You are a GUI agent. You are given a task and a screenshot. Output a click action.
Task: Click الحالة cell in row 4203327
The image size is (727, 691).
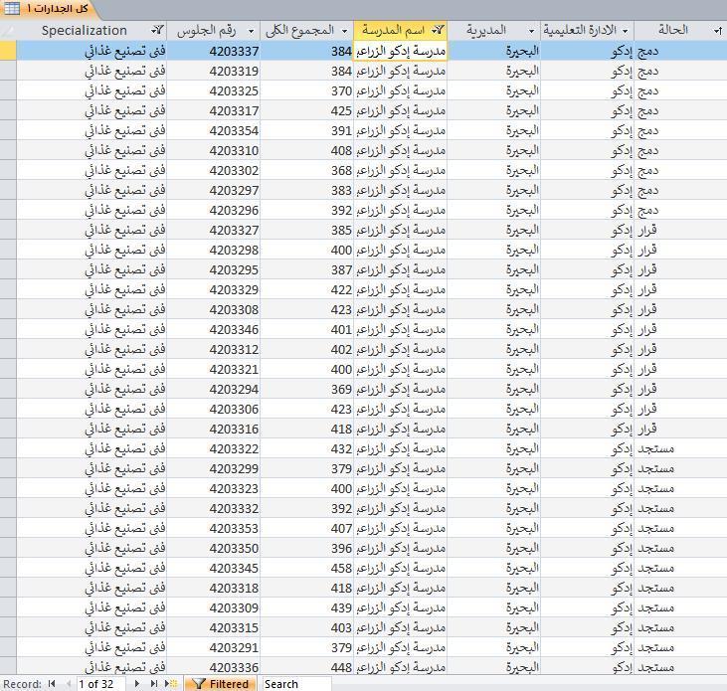point(680,231)
